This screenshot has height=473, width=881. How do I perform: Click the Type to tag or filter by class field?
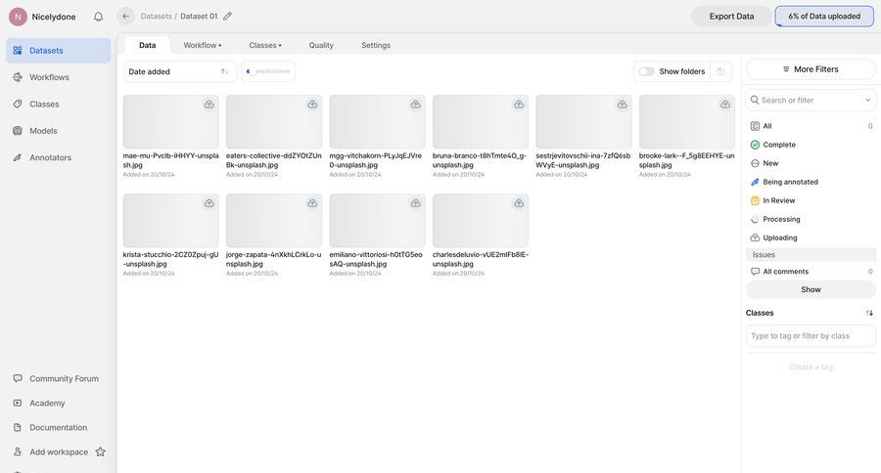[811, 336]
